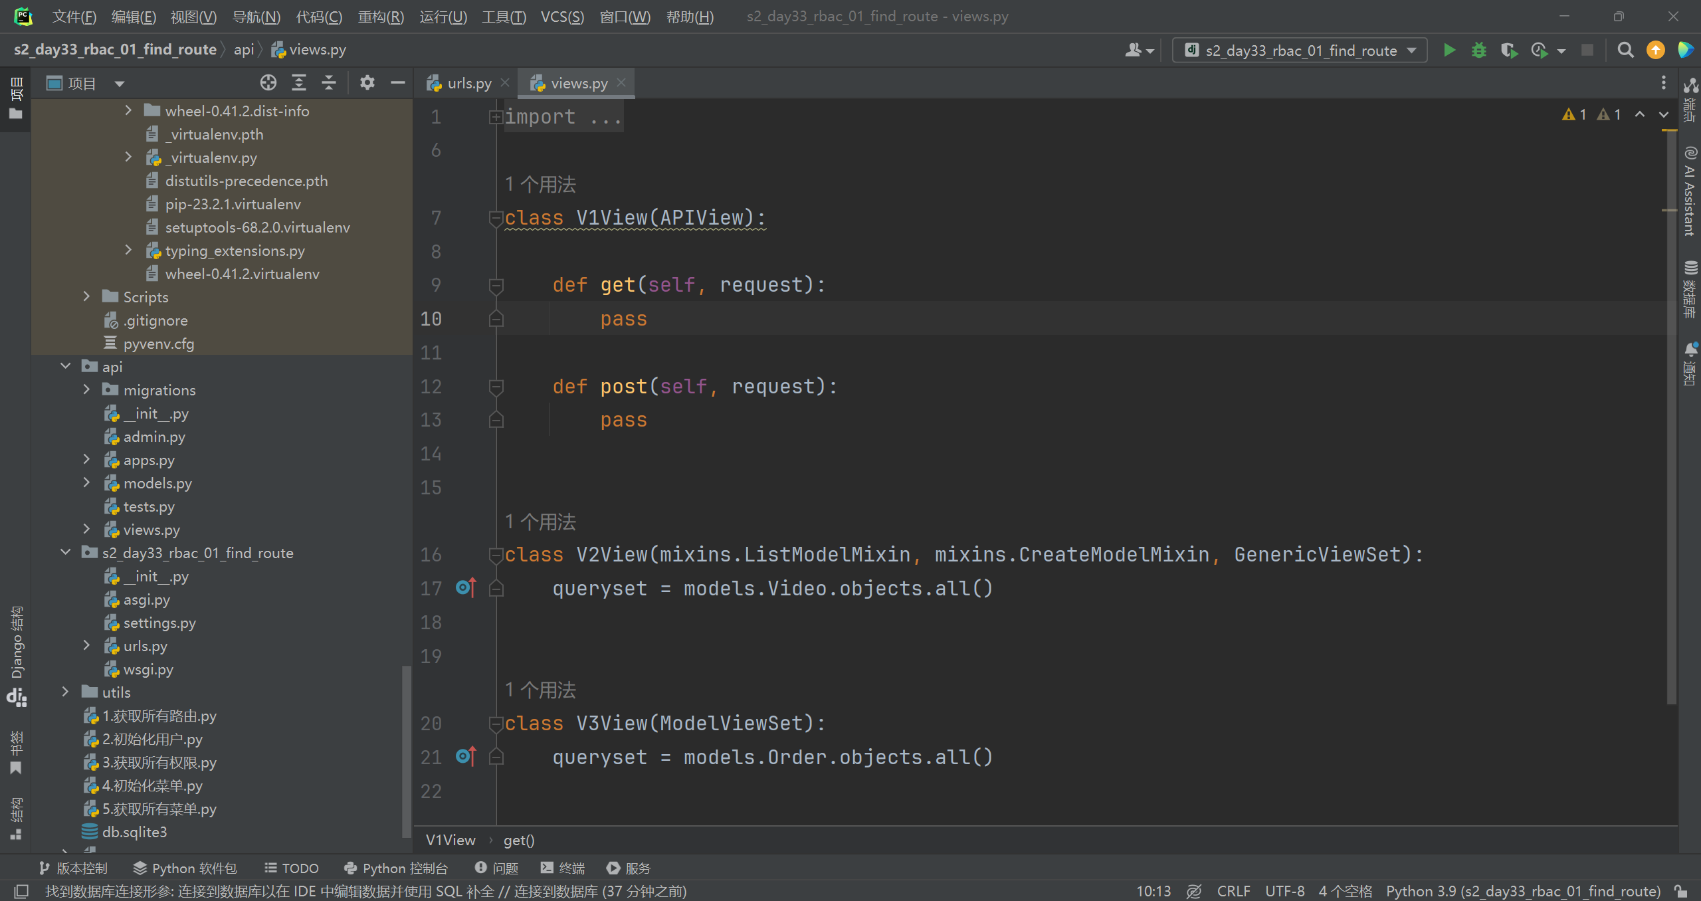Fold the get method at line 9
The image size is (1701, 901).
496,286
